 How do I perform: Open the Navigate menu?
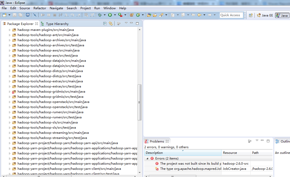click(56, 8)
